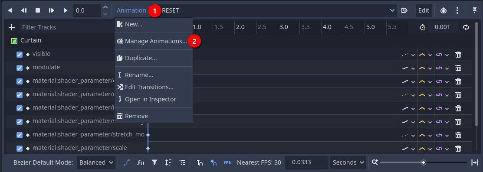Screen dimensions: 483x172
Task: Open onion skinning options three-dot menu
Action: [457, 10]
